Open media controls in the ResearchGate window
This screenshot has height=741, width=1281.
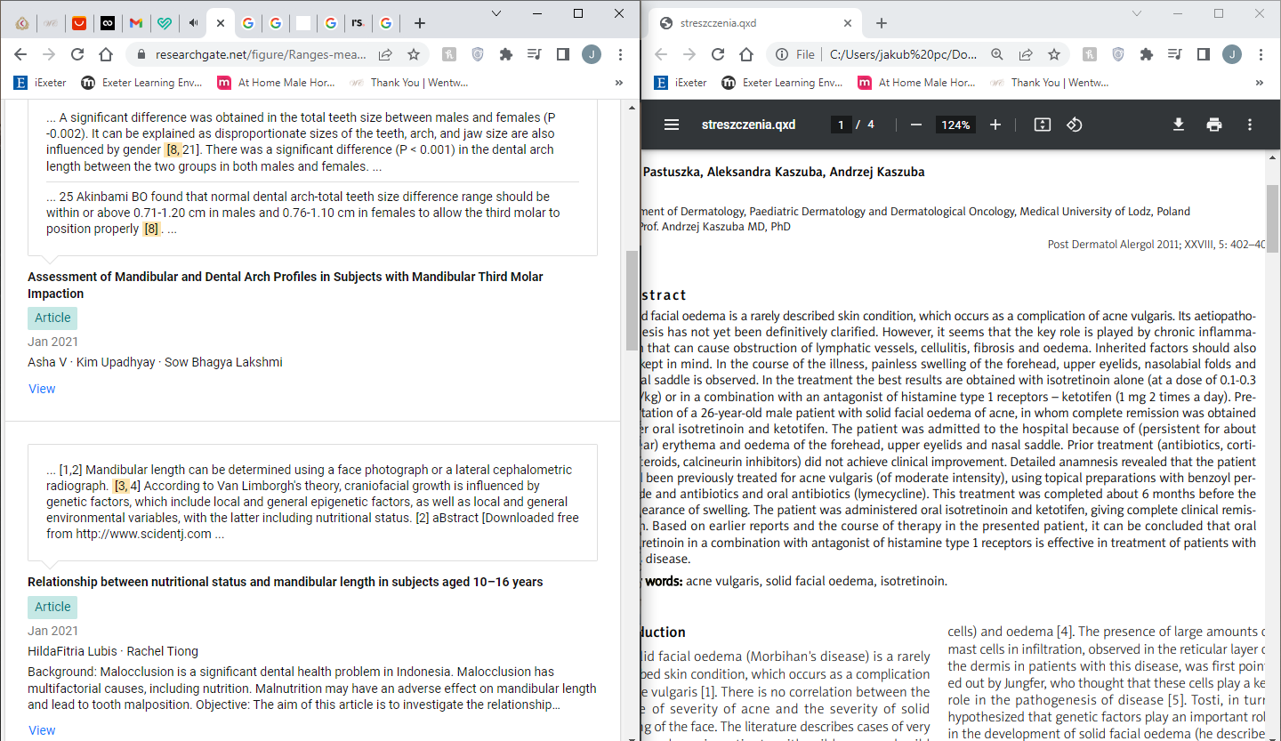point(534,54)
